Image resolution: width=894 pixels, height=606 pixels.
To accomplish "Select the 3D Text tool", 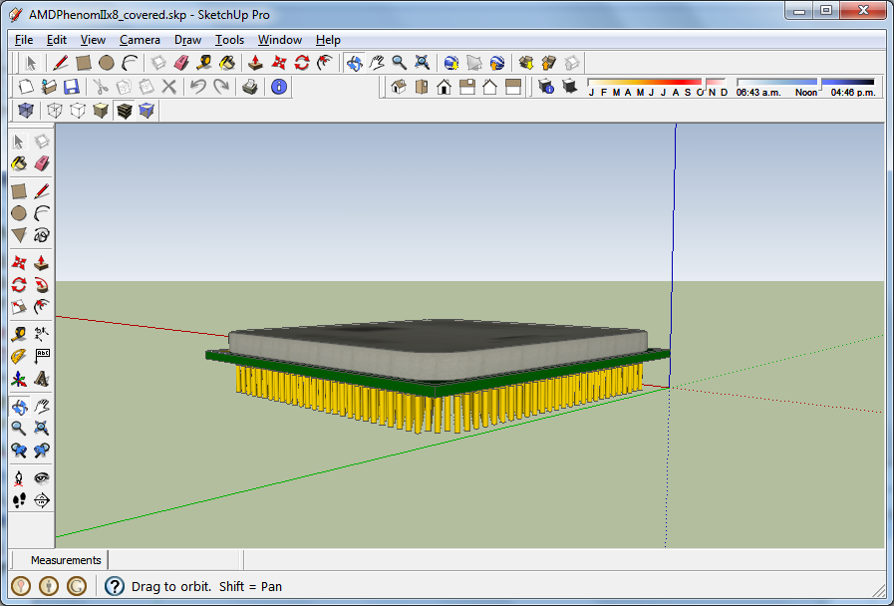I will 42,379.
